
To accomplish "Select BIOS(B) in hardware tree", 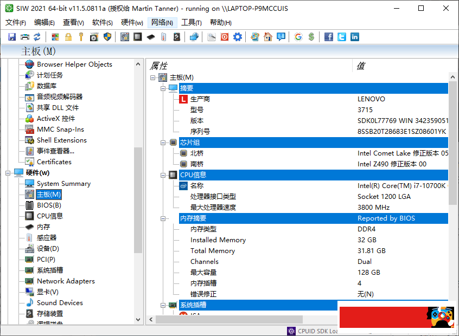I will 49,205.
